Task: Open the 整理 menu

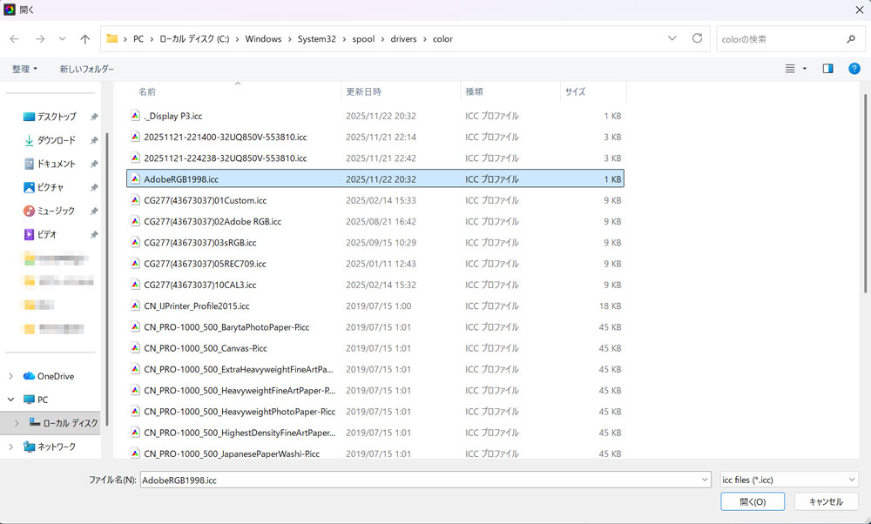Action: 24,69
